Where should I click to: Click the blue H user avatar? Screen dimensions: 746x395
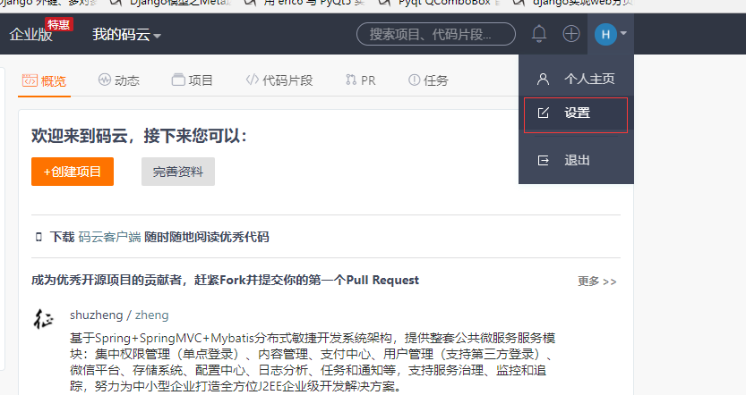[x=605, y=34]
